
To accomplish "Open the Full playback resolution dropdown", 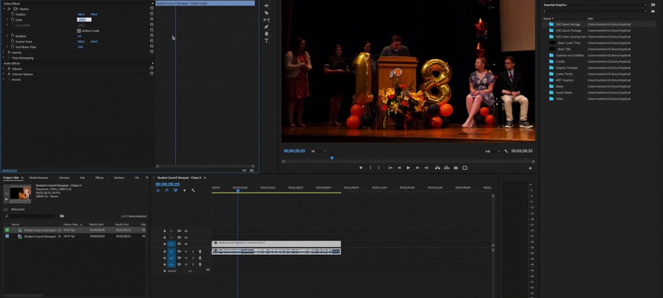I will pyautogui.click(x=493, y=151).
